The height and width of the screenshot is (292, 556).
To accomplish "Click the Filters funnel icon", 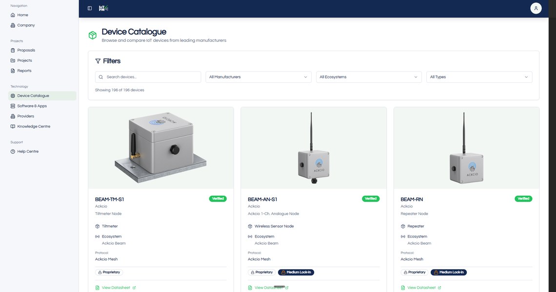I will click(x=98, y=61).
